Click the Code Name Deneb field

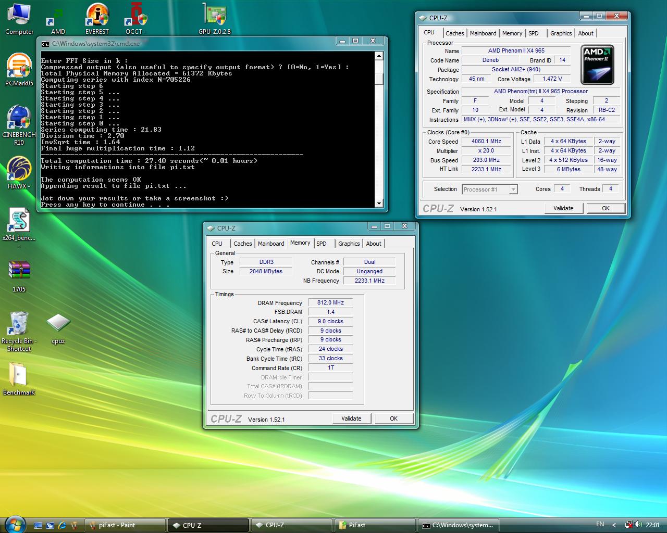pyautogui.click(x=490, y=60)
